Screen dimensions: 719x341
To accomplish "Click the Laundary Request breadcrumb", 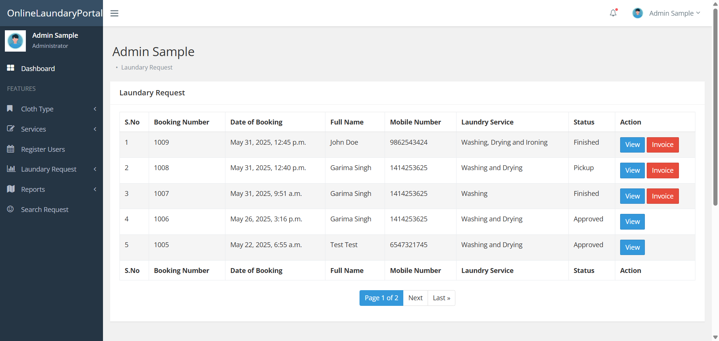I will click(147, 67).
